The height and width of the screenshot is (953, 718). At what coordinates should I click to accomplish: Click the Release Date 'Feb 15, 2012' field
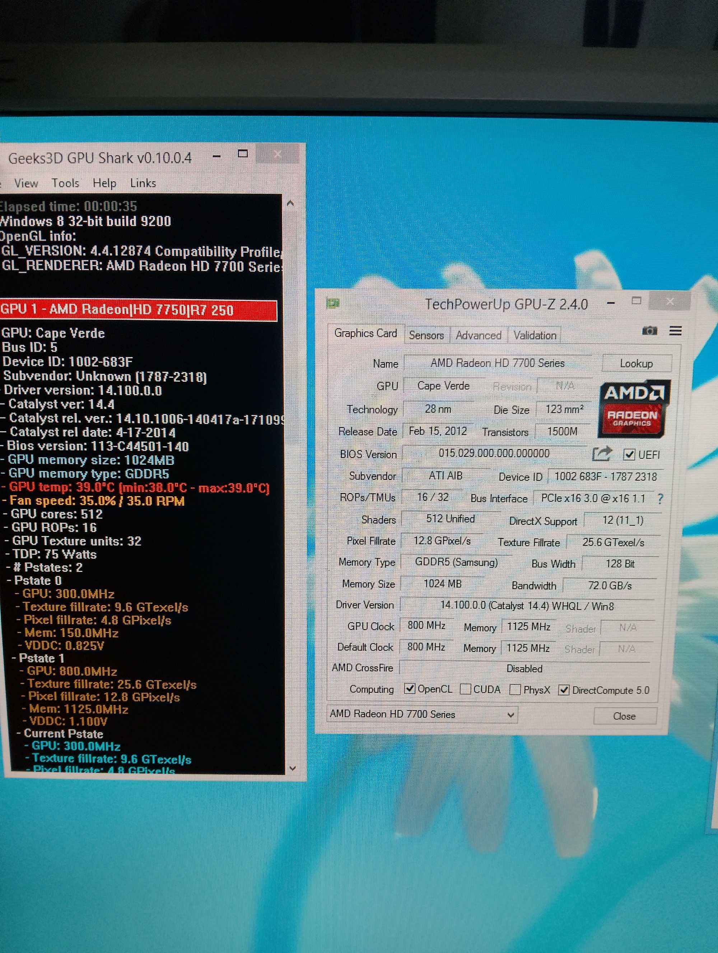point(438,431)
